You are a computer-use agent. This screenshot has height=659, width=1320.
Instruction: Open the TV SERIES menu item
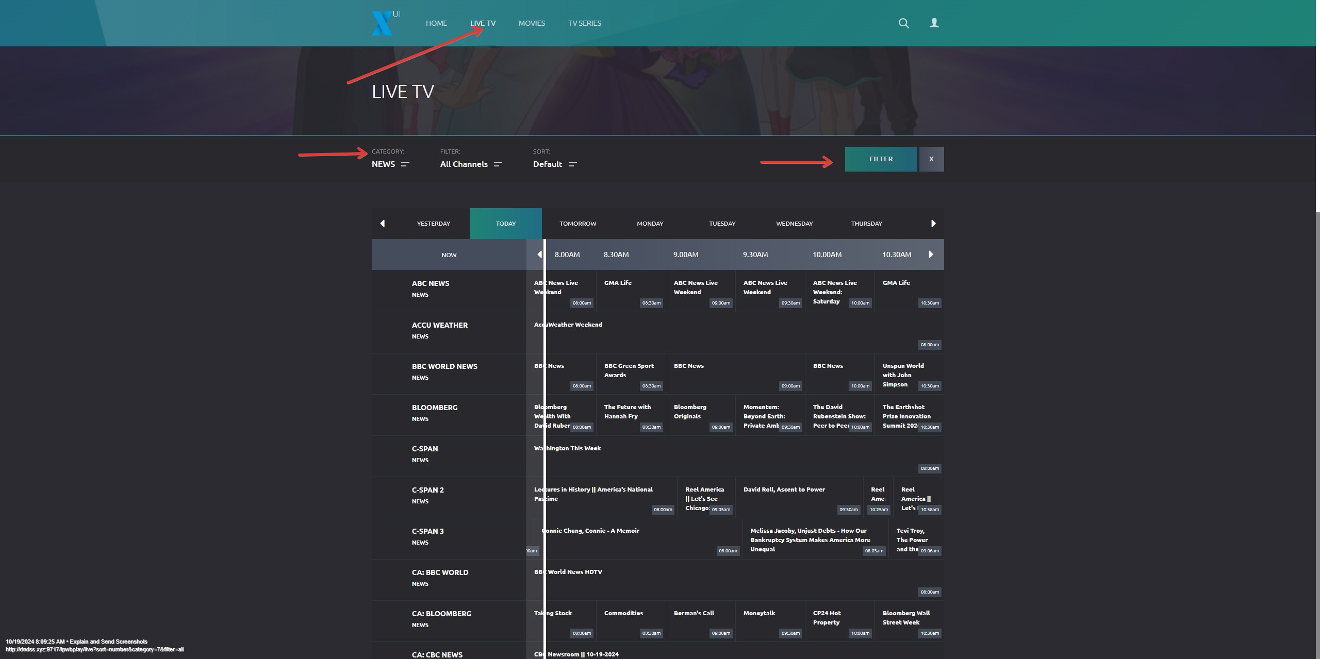pyautogui.click(x=585, y=23)
